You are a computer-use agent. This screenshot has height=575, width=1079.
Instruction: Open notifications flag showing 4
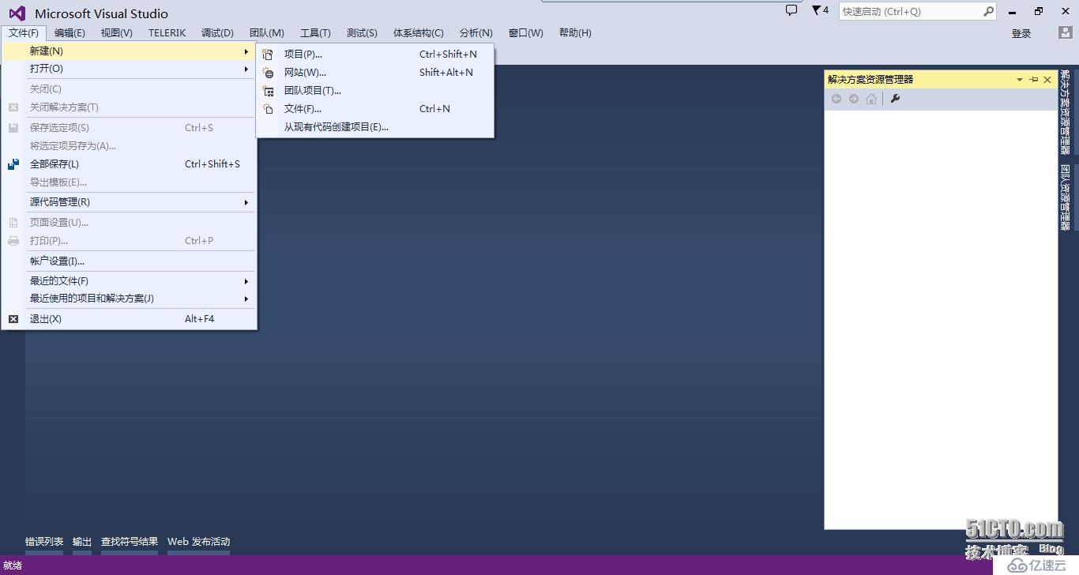820,10
